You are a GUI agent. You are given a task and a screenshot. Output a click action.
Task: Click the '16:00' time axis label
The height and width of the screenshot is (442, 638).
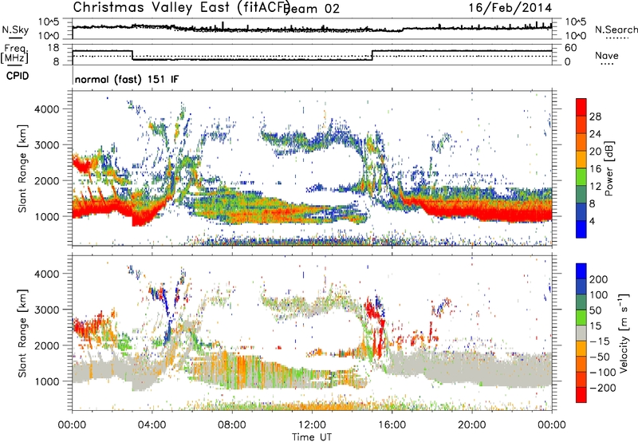pyautogui.click(x=392, y=424)
